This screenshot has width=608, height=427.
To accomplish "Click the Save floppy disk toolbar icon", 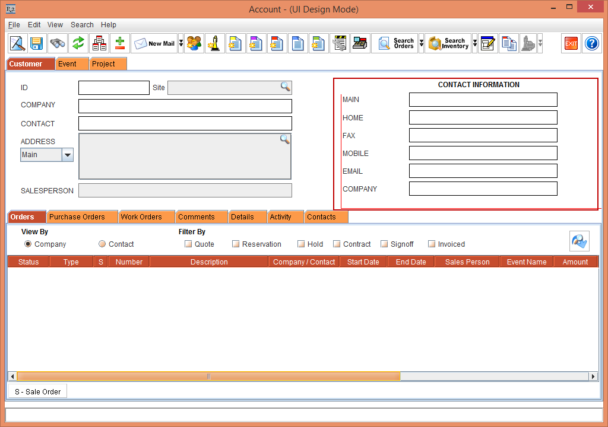I will pos(37,43).
